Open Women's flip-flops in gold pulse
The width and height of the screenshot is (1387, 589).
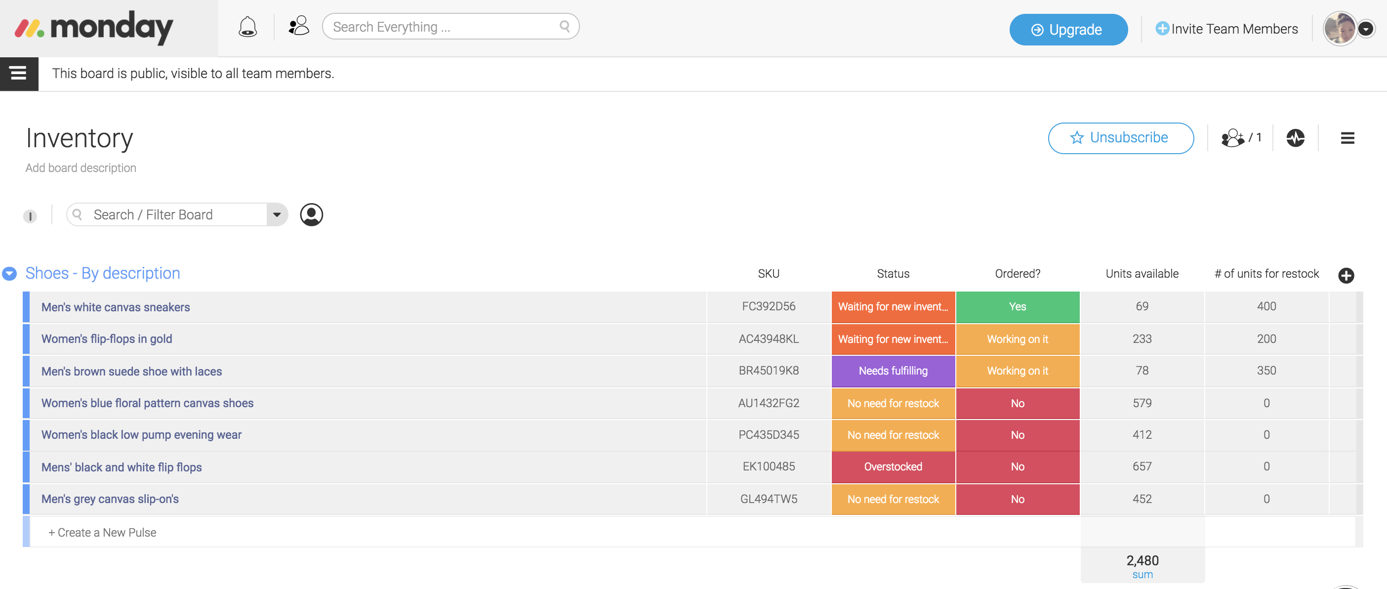point(107,339)
